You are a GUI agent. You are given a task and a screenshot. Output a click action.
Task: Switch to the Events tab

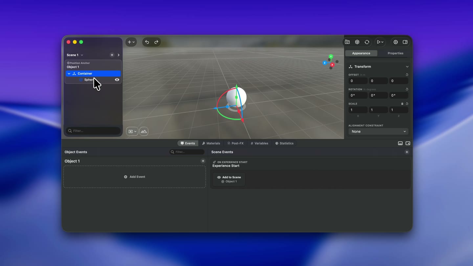pos(188,144)
